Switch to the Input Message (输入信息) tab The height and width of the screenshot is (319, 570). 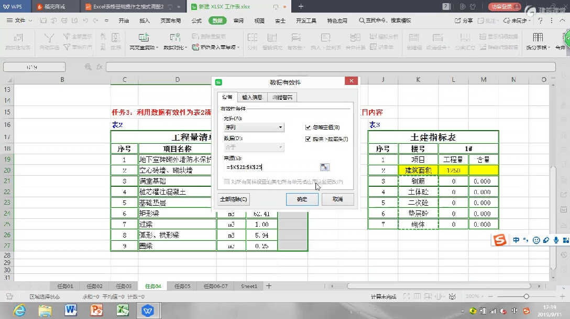click(253, 97)
